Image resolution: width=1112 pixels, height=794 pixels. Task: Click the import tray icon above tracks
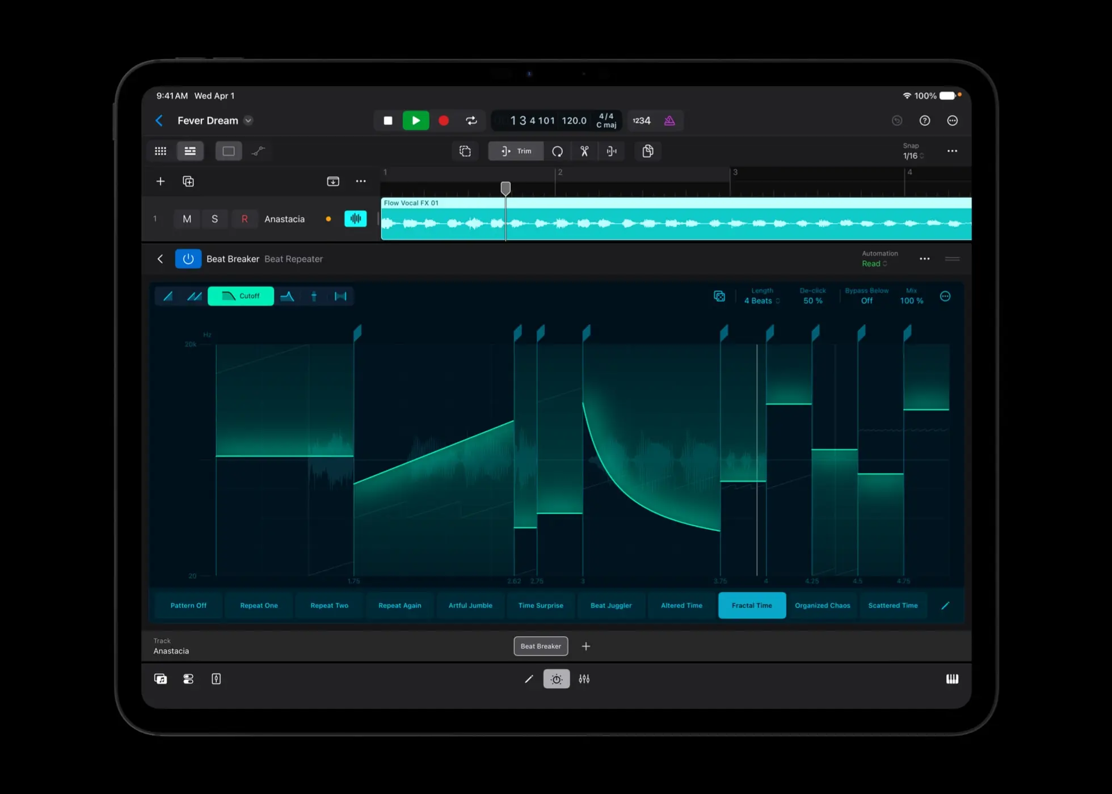point(333,181)
